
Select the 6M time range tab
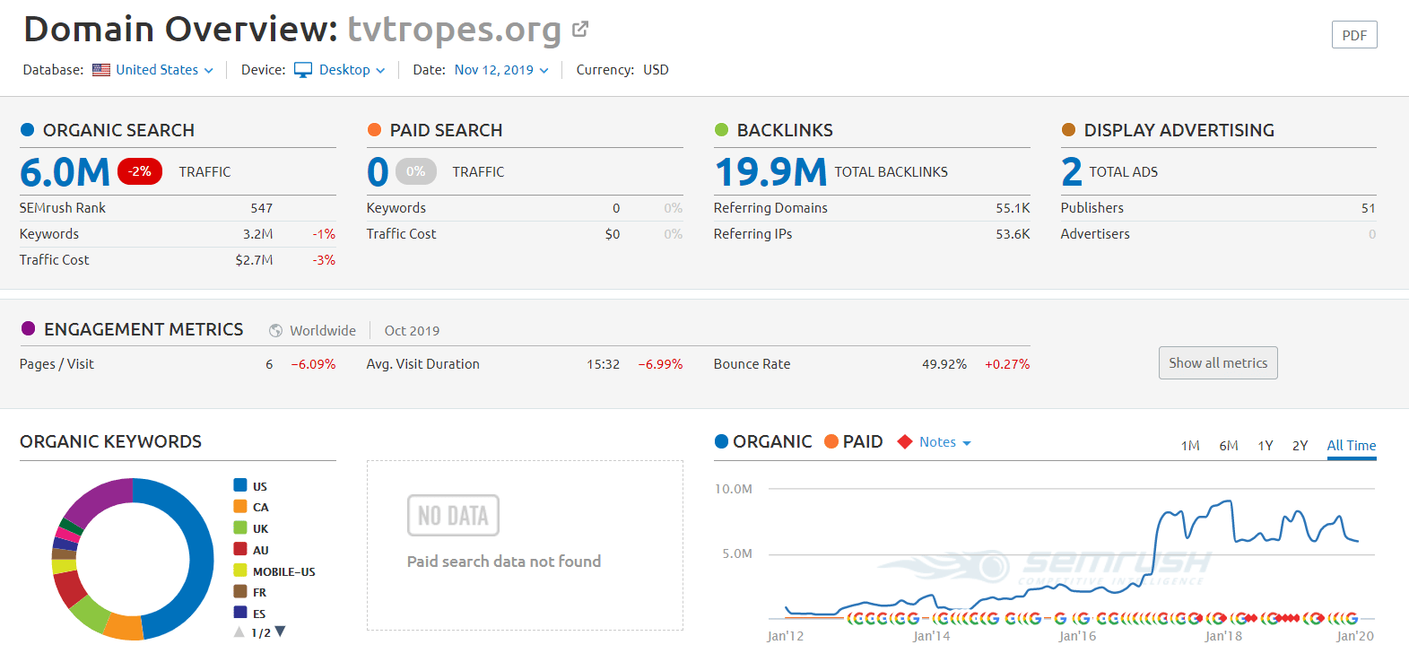tap(1229, 446)
